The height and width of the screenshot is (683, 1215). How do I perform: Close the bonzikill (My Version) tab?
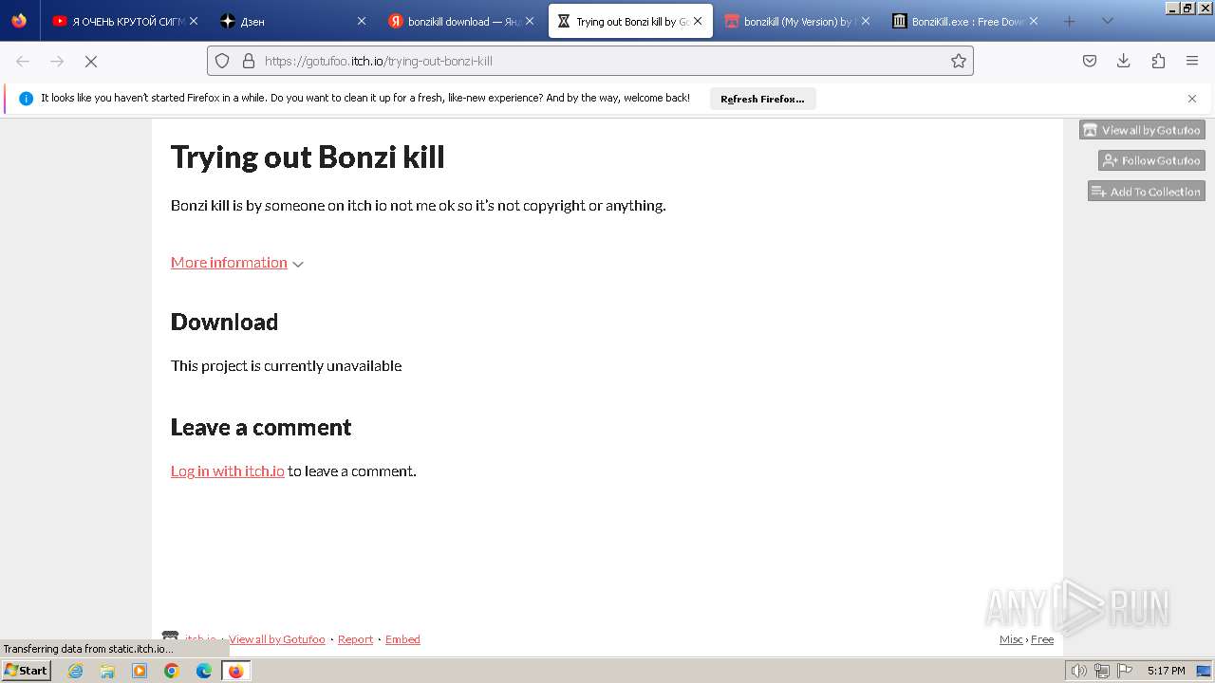(x=865, y=21)
